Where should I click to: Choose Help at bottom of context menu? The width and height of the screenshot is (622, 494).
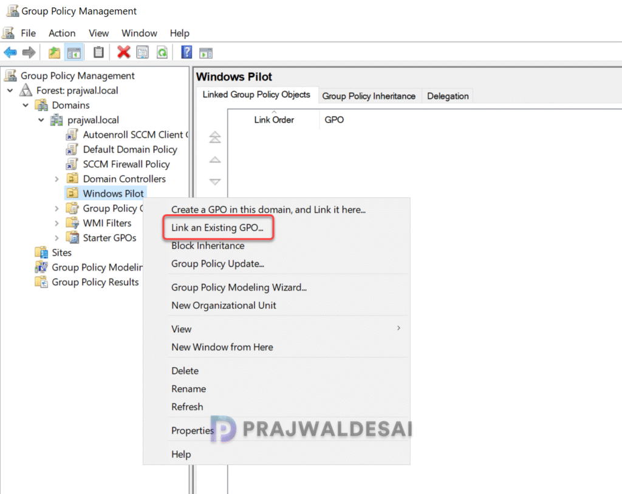tap(181, 454)
